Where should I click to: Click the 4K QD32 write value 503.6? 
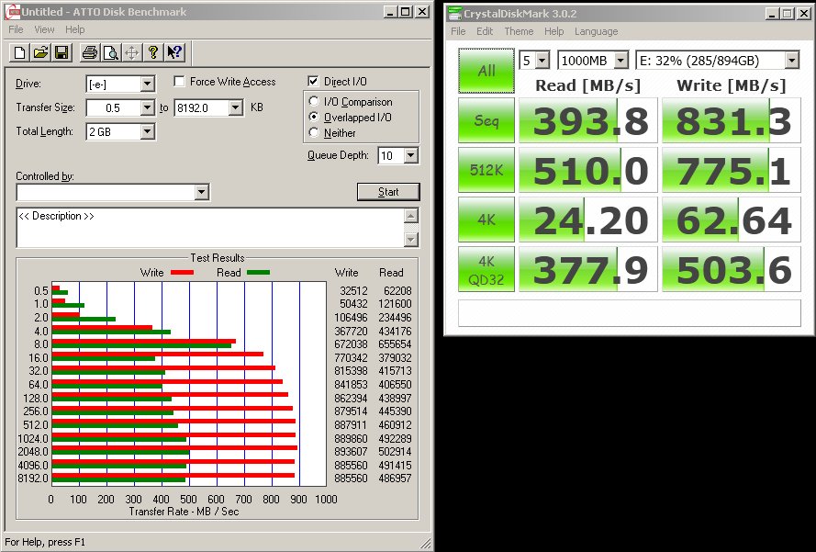click(x=732, y=269)
